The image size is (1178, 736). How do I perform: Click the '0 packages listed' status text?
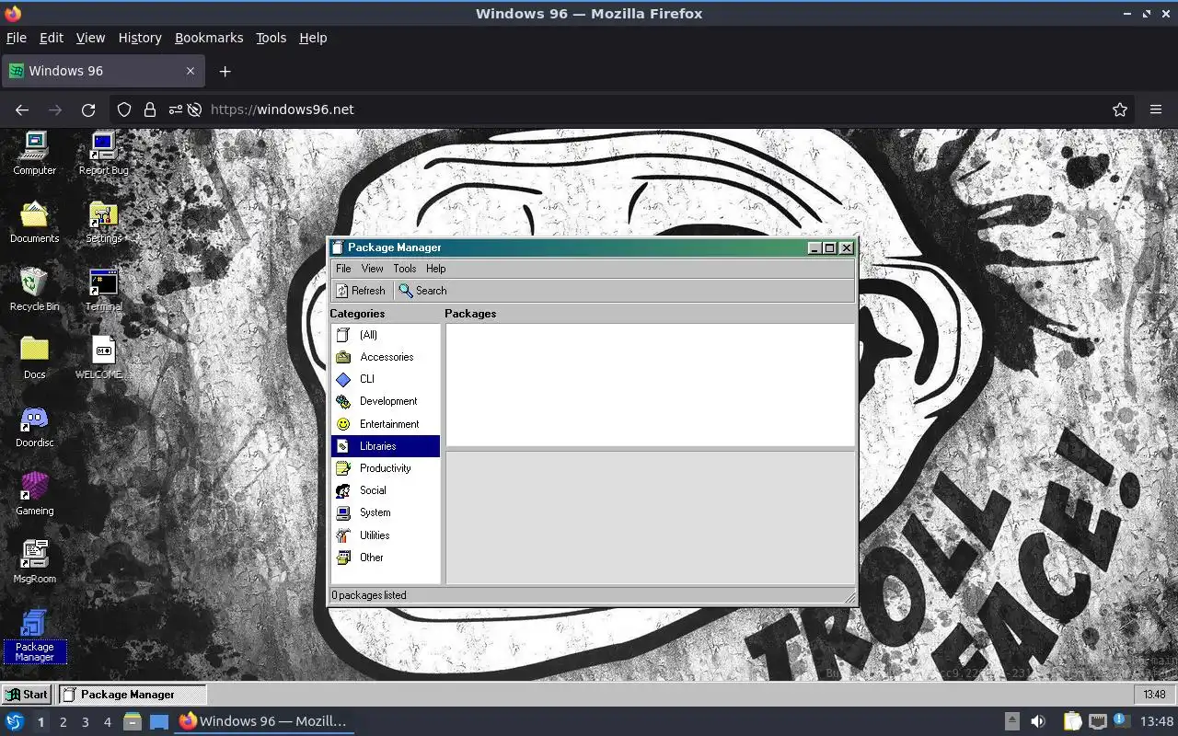369,595
